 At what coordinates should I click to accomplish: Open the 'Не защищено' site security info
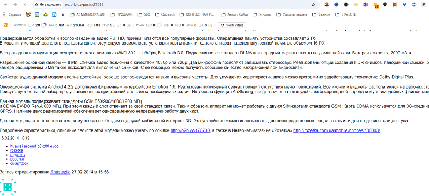point(48,5)
